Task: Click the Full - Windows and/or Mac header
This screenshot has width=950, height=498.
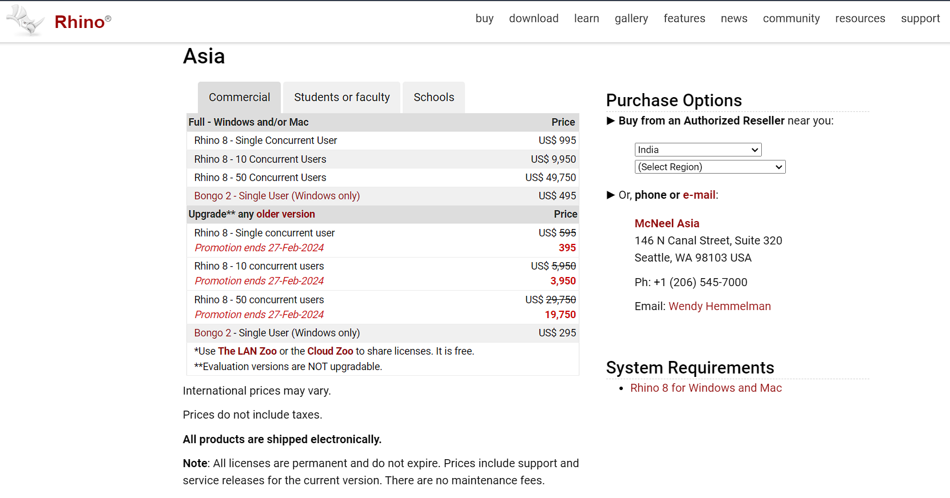Action: [248, 122]
